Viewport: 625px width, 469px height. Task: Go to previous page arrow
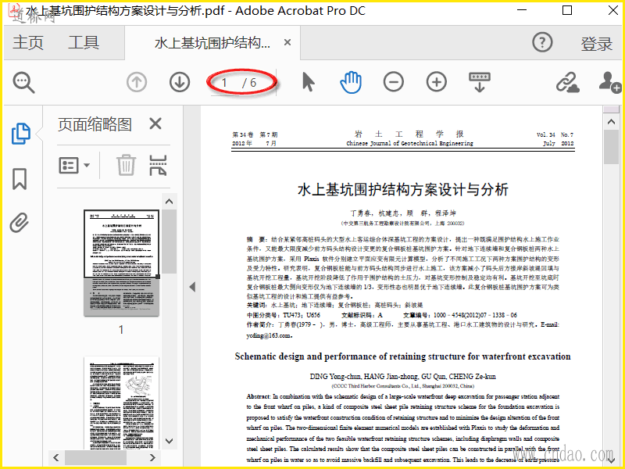137,83
